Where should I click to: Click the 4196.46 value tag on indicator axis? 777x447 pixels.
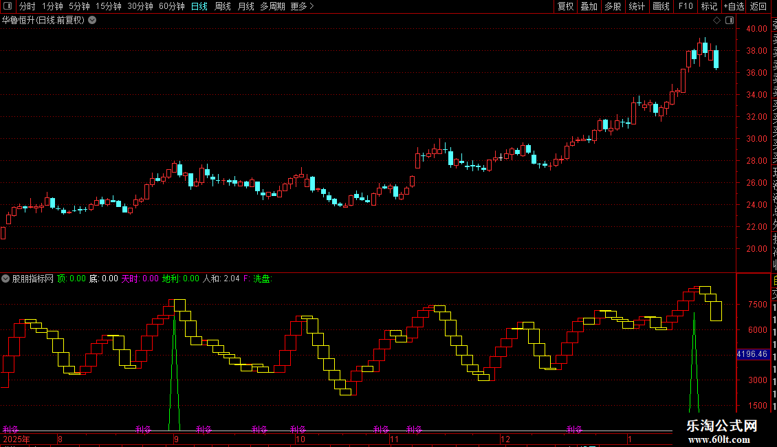point(752,354)
